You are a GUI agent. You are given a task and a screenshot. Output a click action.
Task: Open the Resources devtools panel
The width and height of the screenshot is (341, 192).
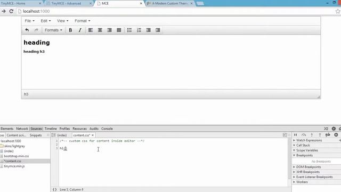(x=79, y=129)
